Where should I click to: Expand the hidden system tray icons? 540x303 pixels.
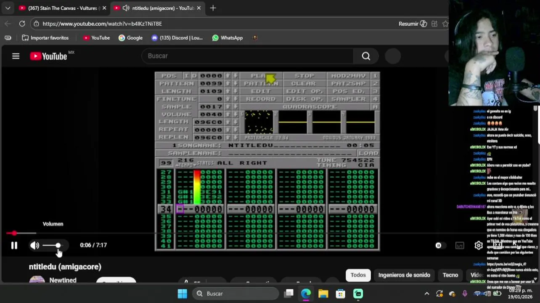[x=426, y=294]
